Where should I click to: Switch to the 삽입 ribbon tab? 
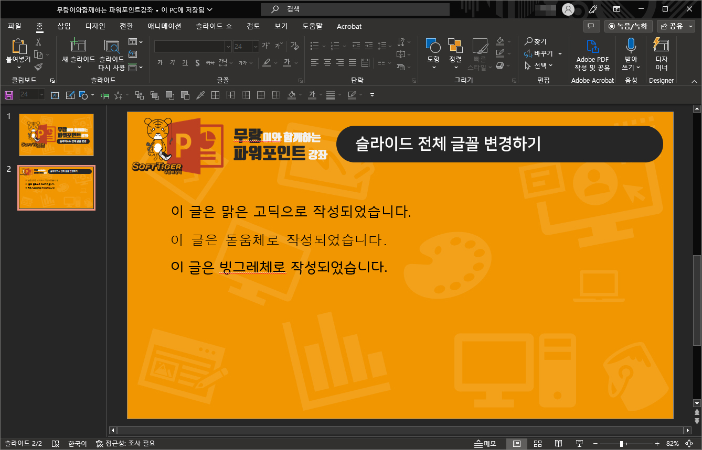pyautogui.click(x=63, y=26)
